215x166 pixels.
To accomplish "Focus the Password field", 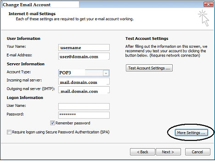I will point(84,115).
